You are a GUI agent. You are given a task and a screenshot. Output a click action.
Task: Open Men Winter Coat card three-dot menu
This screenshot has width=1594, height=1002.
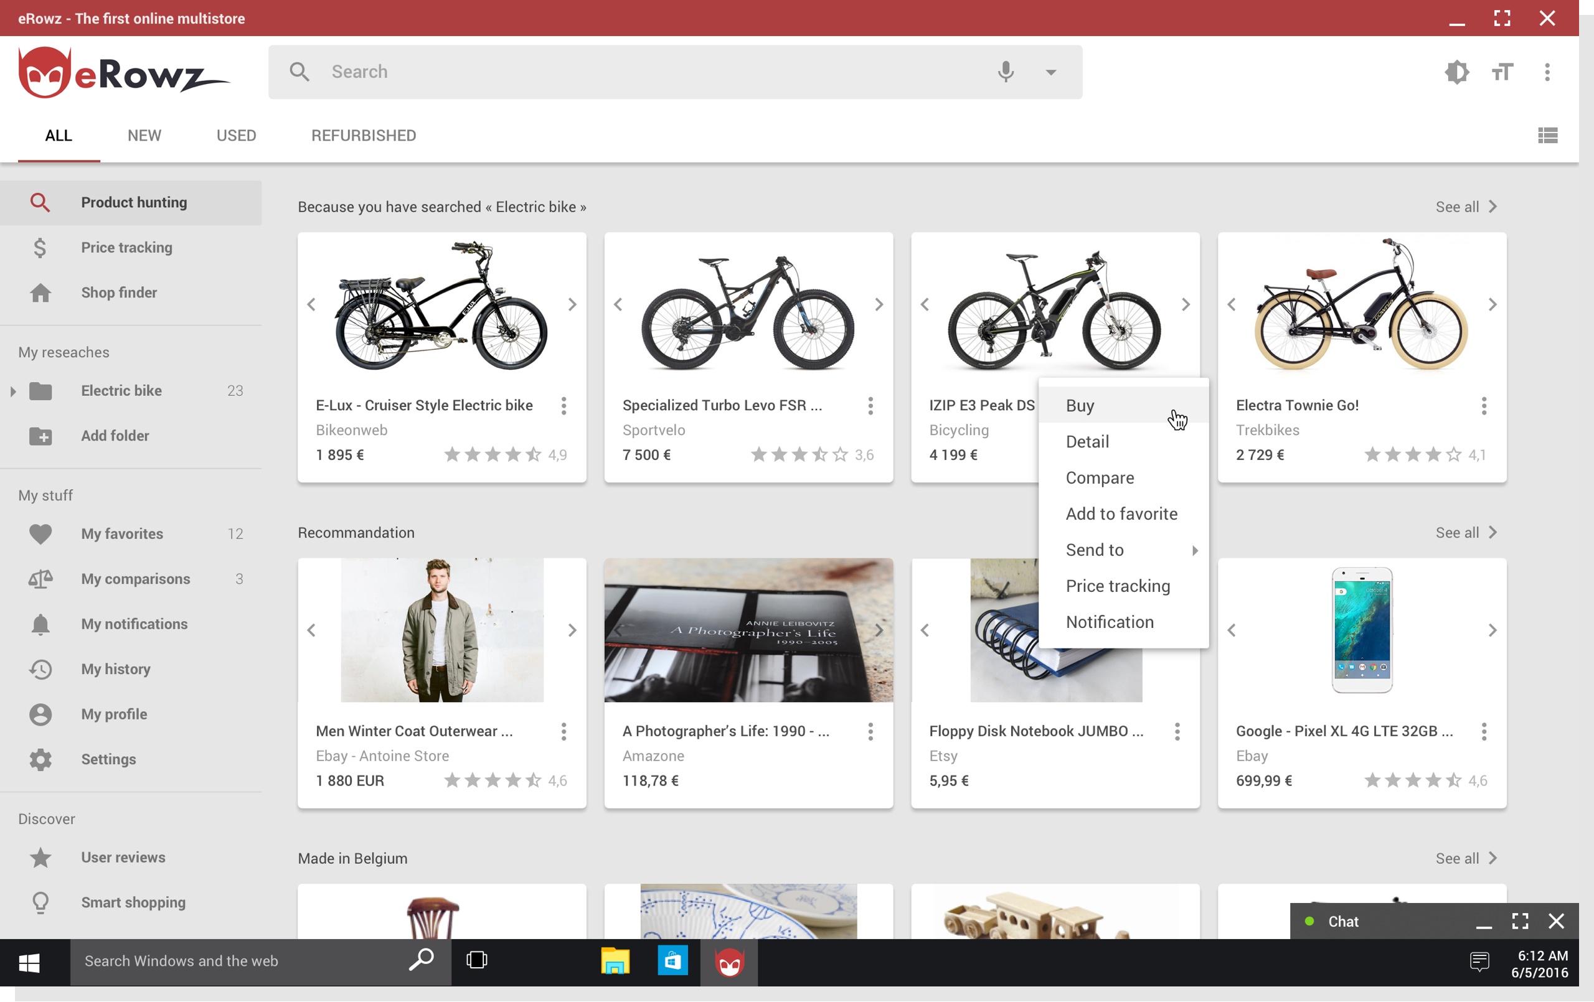564,731
